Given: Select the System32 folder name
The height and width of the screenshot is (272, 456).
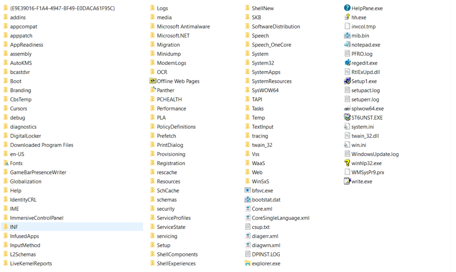Looking at the screenshot, I should point(263,63).
